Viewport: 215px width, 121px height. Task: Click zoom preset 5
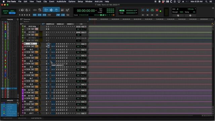click(x=29, y=15)
